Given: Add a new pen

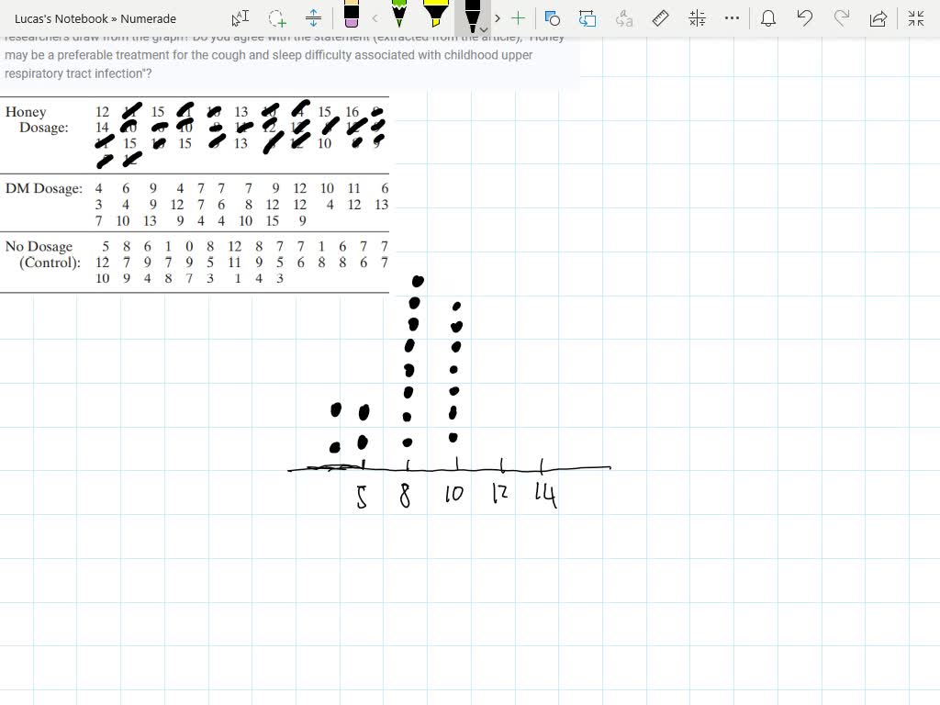Looking at the screenshot, I should pos(518,18).
